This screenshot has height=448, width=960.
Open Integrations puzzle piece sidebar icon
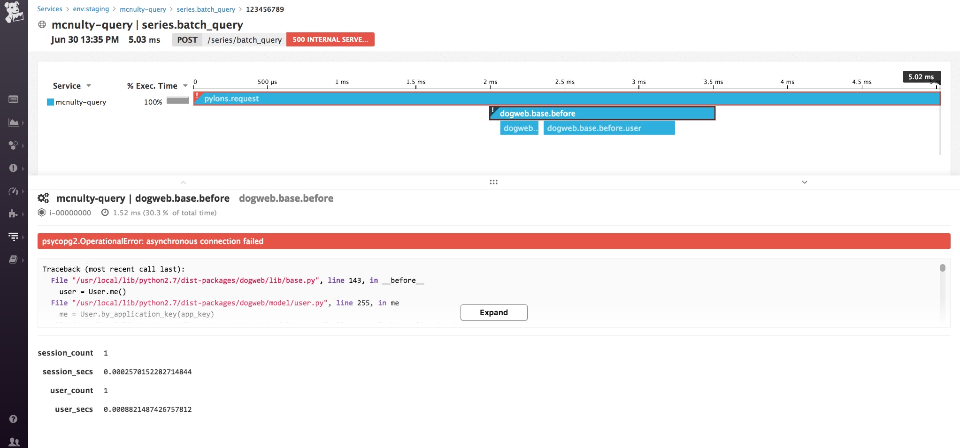pos(14,214)
